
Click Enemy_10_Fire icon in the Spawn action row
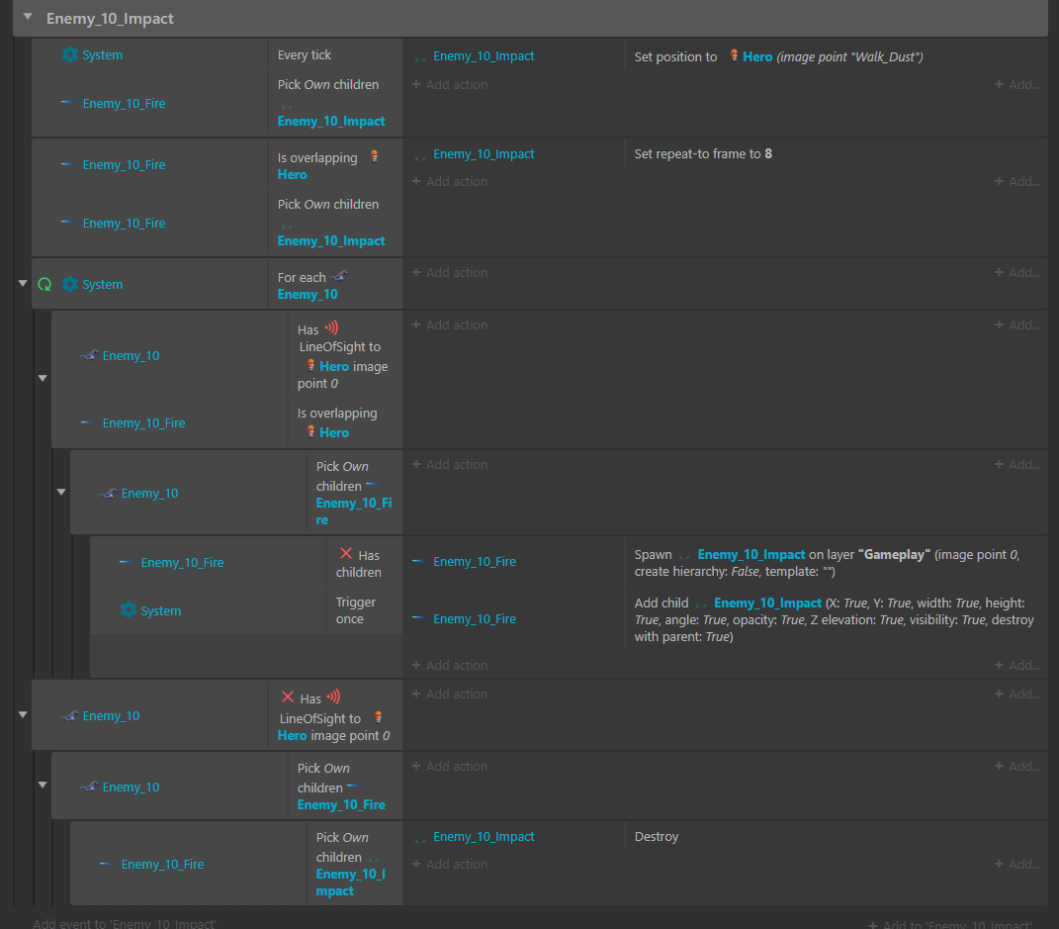pos(419,562)
